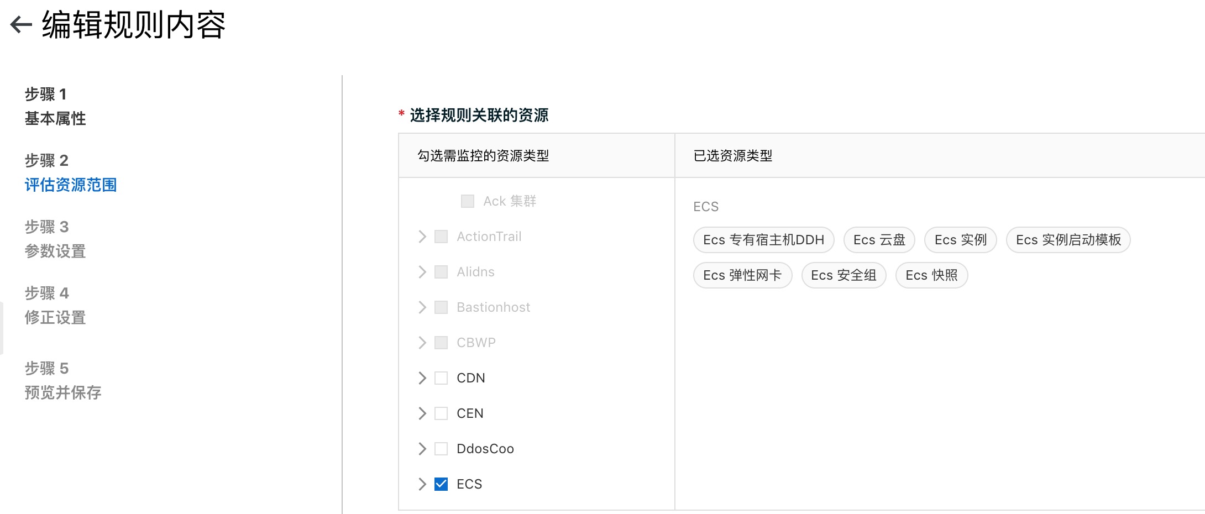This screenshot has width=1205, height=514.
Task: Uncheck the ECS resource checkbox
Action: (x=441, y=484)
